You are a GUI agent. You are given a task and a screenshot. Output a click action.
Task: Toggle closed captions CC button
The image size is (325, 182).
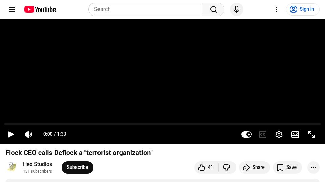[x=263, y=134]
